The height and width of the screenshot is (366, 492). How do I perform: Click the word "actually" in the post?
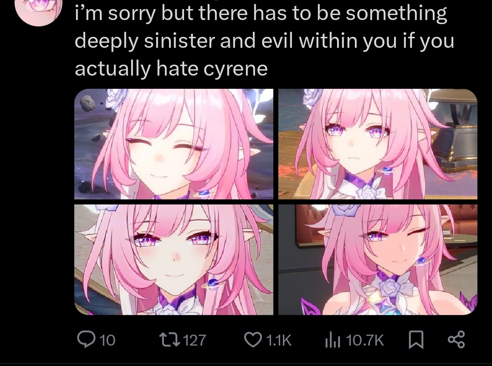pos(113,69)
